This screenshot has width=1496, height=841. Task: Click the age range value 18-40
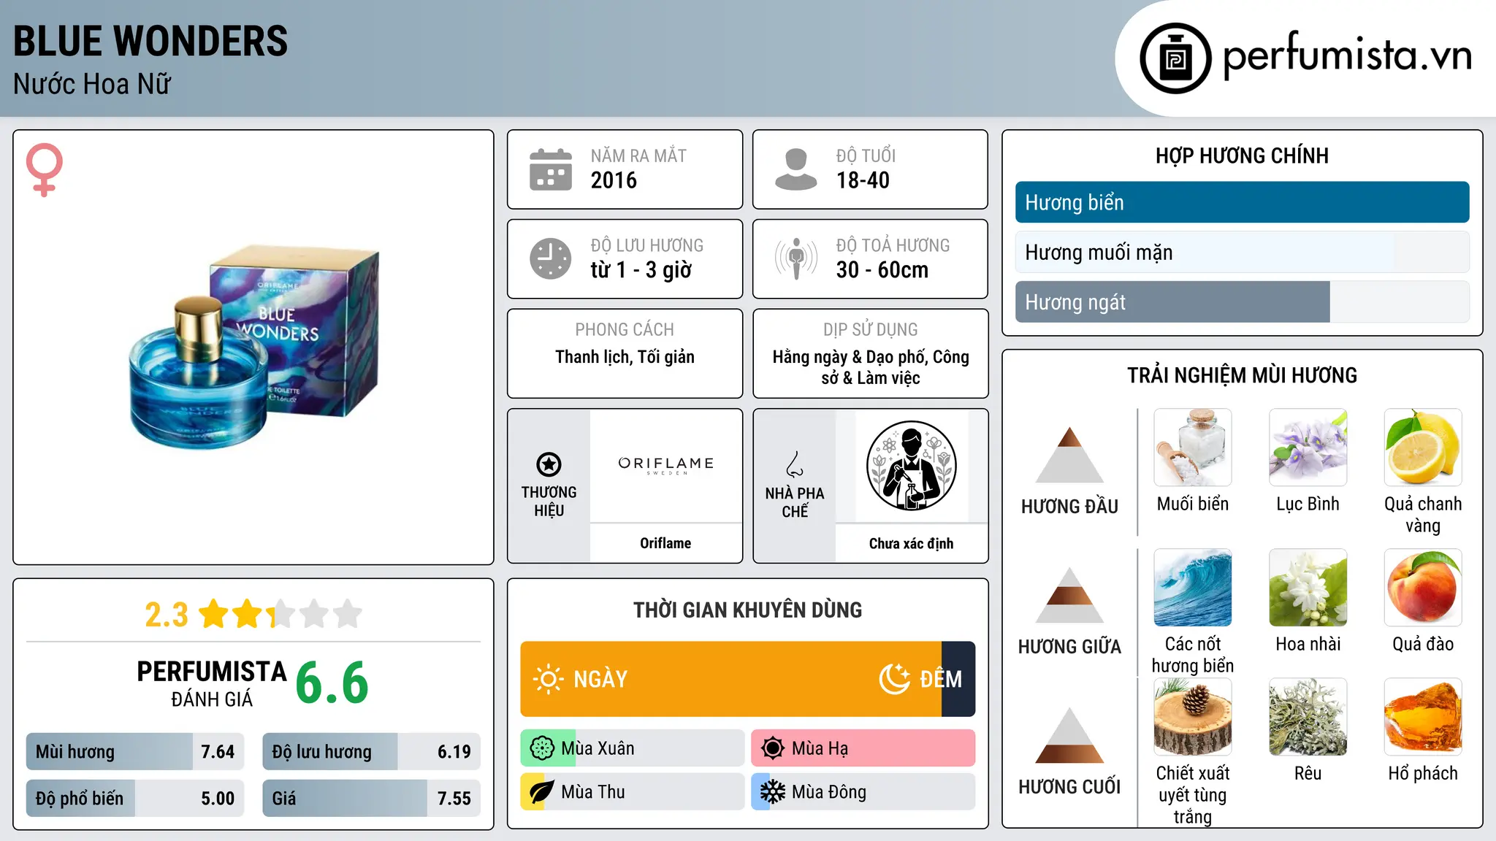click(x=863, y=180)
